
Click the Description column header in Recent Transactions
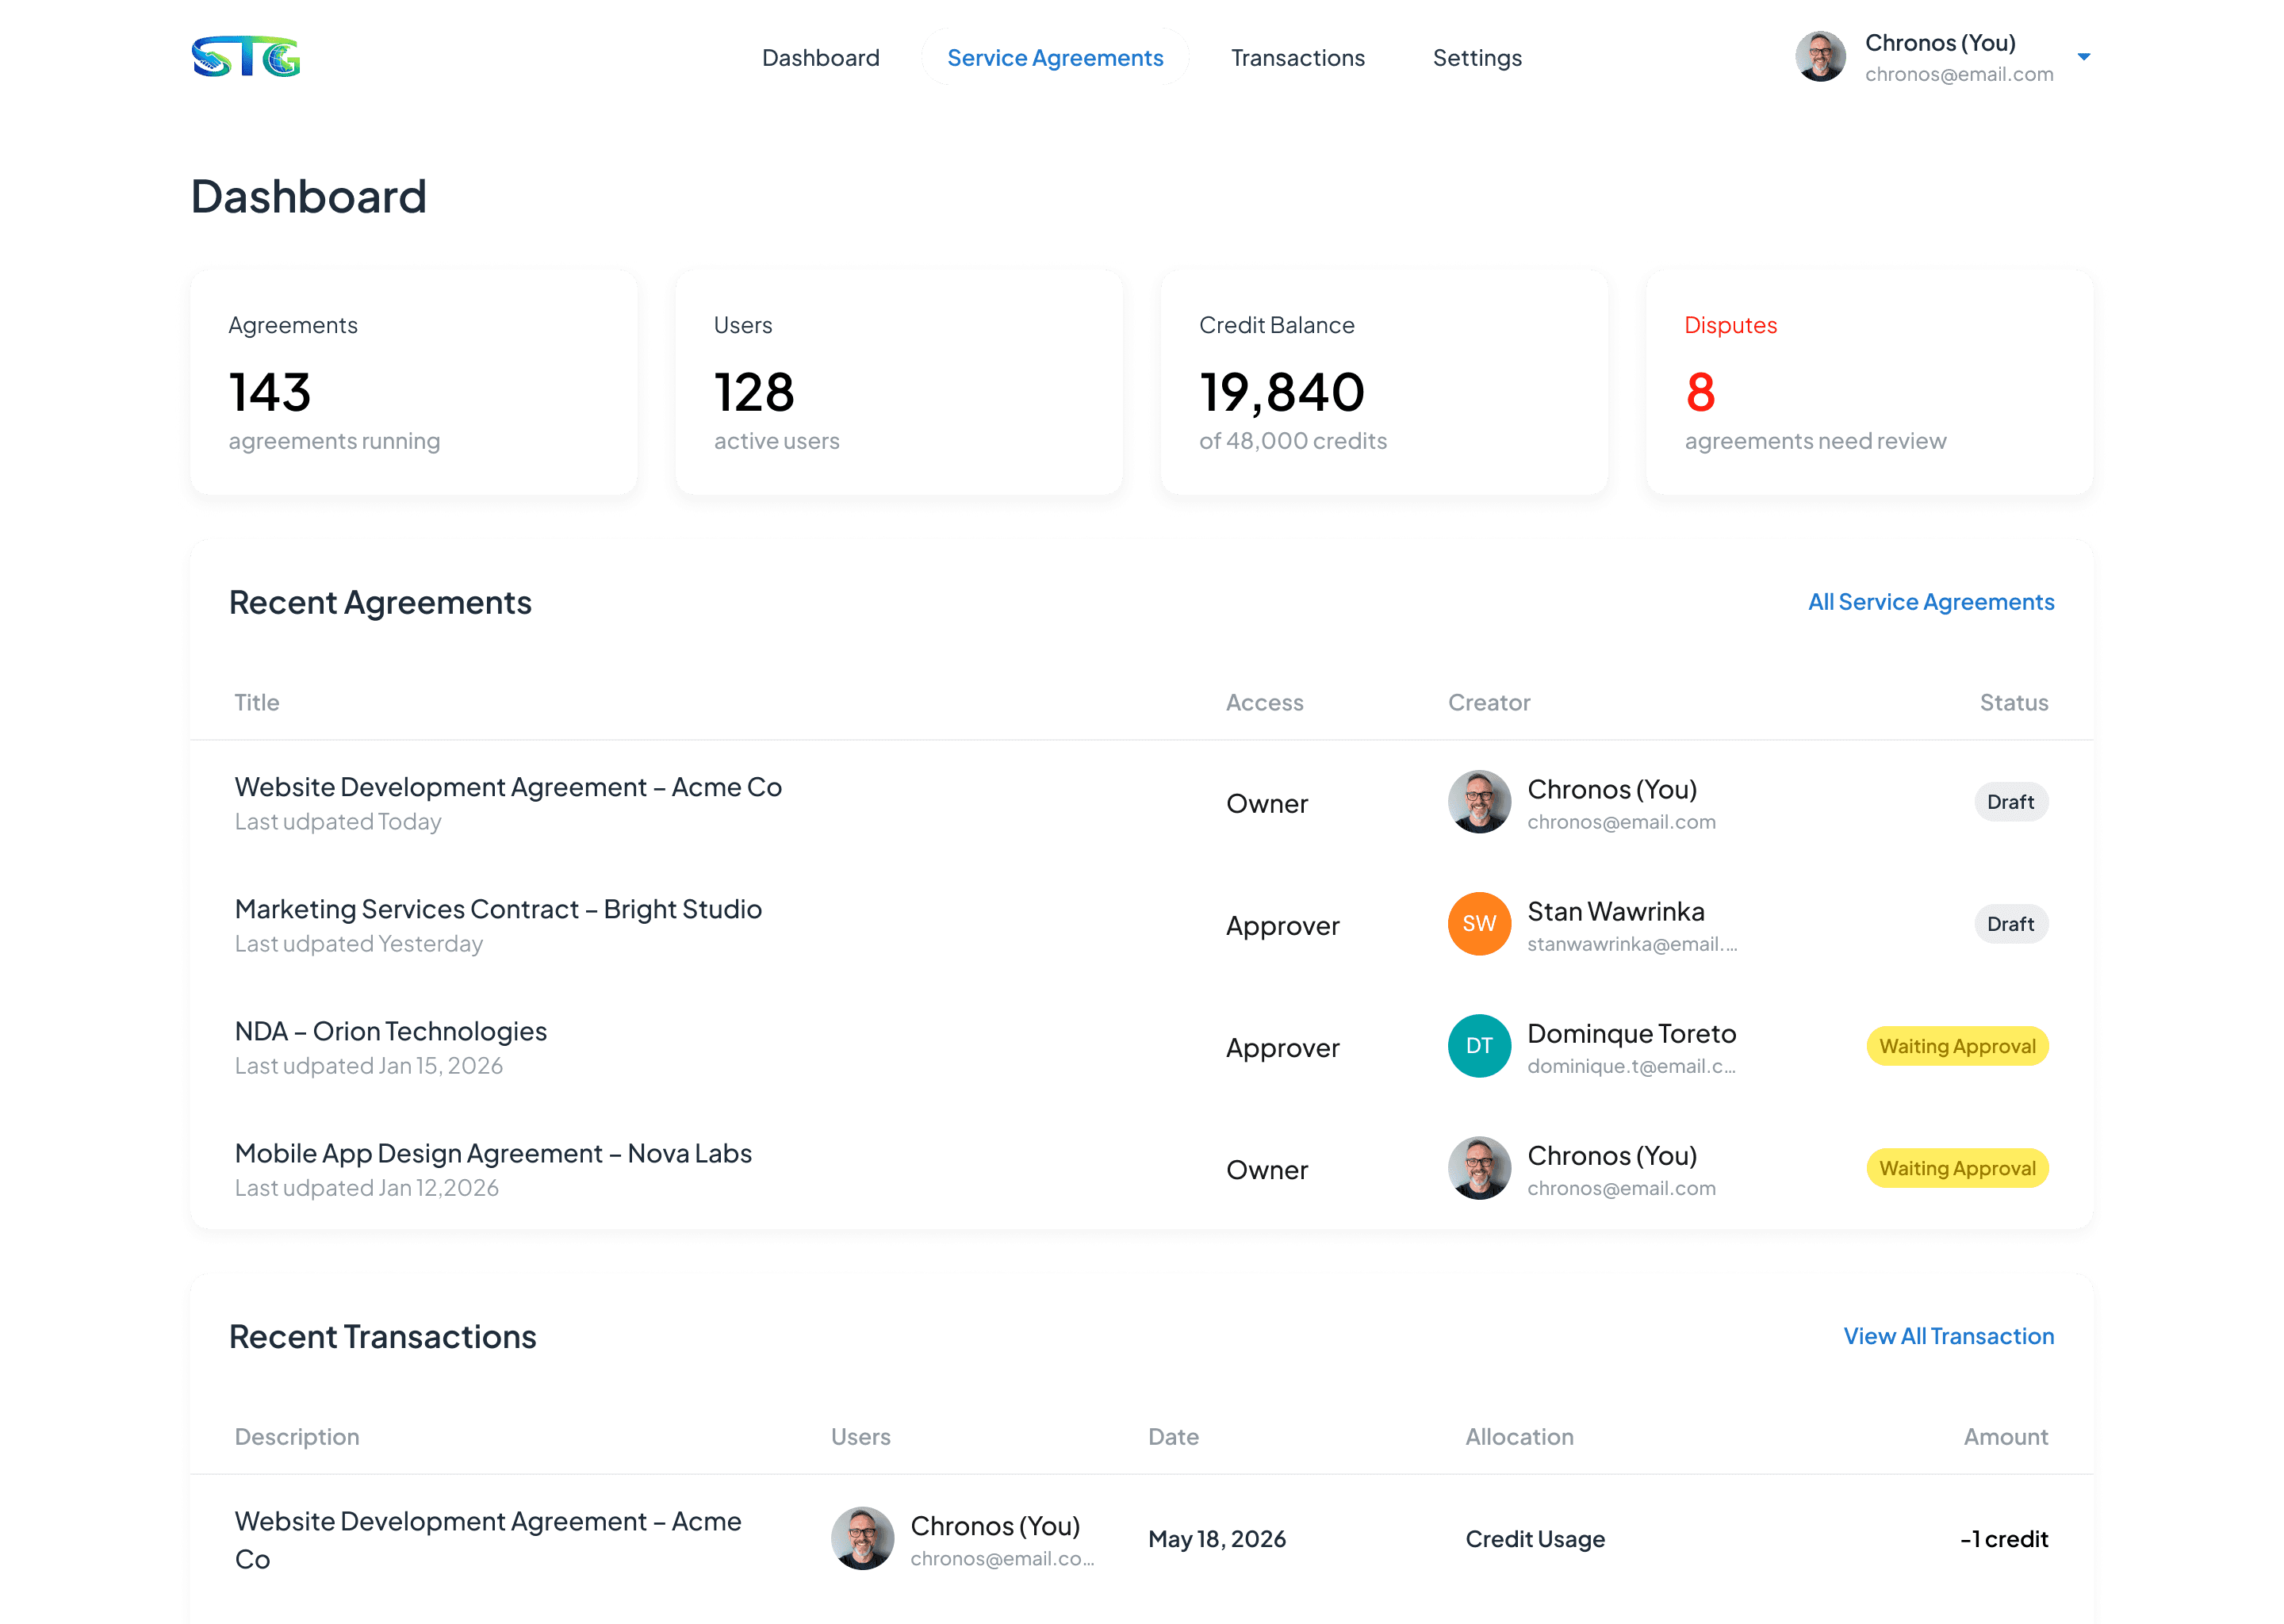tap(297, 1436)
